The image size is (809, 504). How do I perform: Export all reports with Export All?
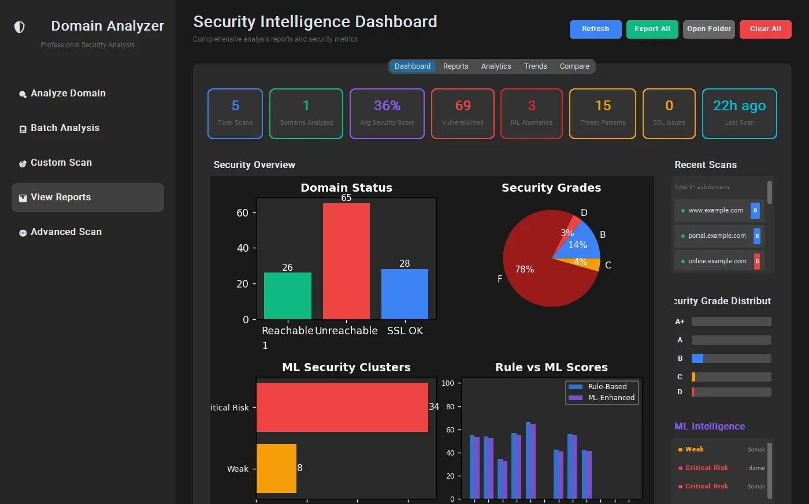(652, 29)
